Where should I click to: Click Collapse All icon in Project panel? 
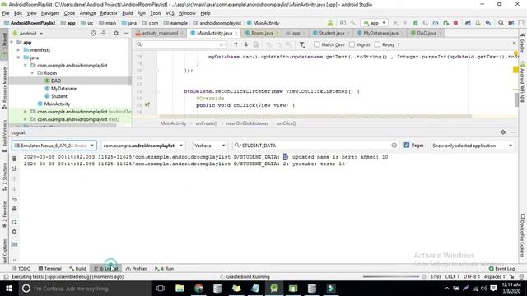pyautogui.click(x=104, y=33)
